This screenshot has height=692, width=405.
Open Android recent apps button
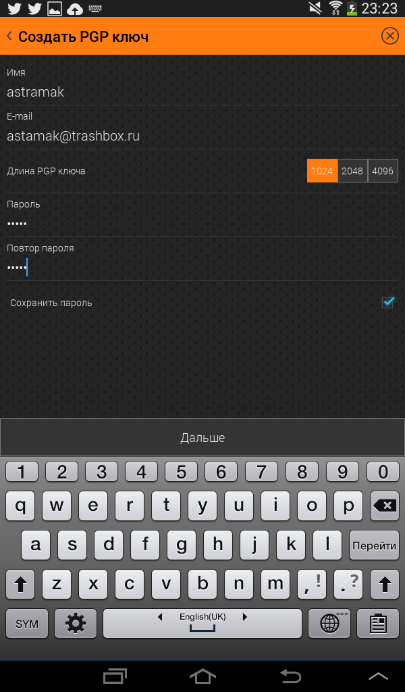115,676
